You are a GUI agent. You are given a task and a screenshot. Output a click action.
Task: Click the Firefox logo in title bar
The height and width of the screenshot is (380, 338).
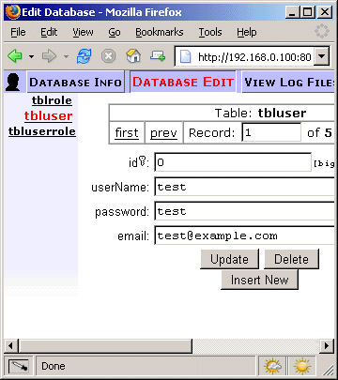point(13,12)
